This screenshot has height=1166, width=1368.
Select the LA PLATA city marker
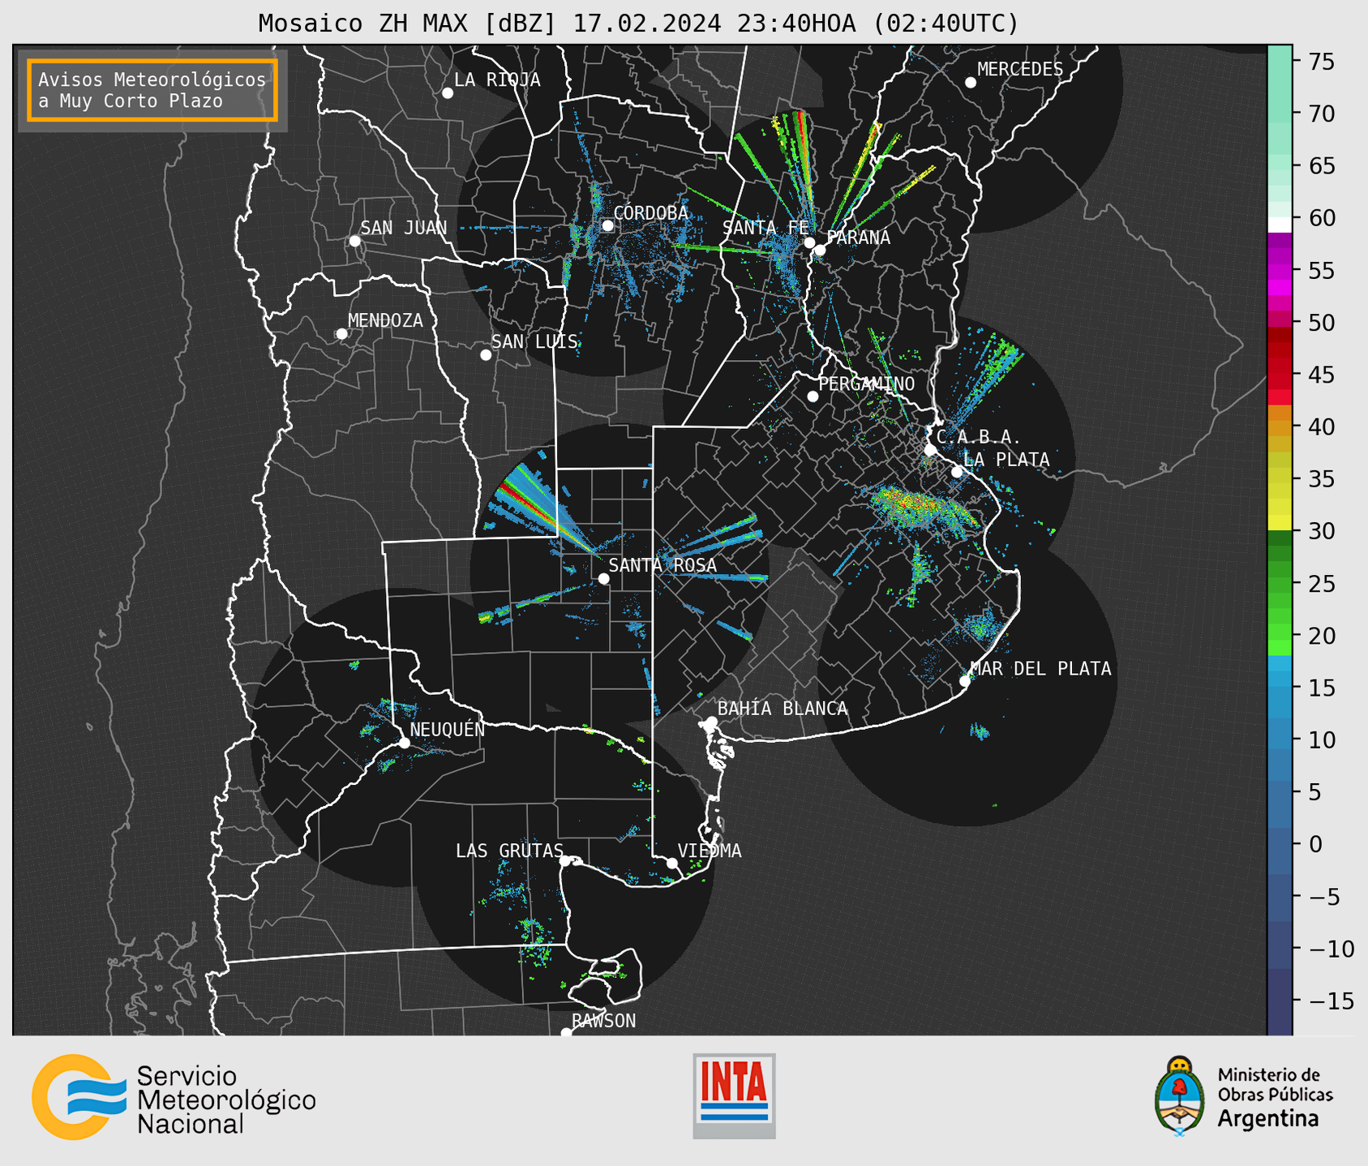pyautogui.click(x=957, y=472)
